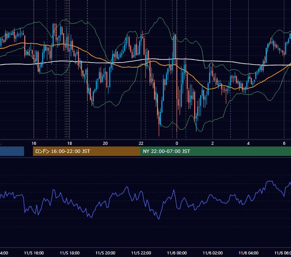Screen dimensions: 291x257
Task: Click the hour label 4 under the price chart
Action: 248,143
